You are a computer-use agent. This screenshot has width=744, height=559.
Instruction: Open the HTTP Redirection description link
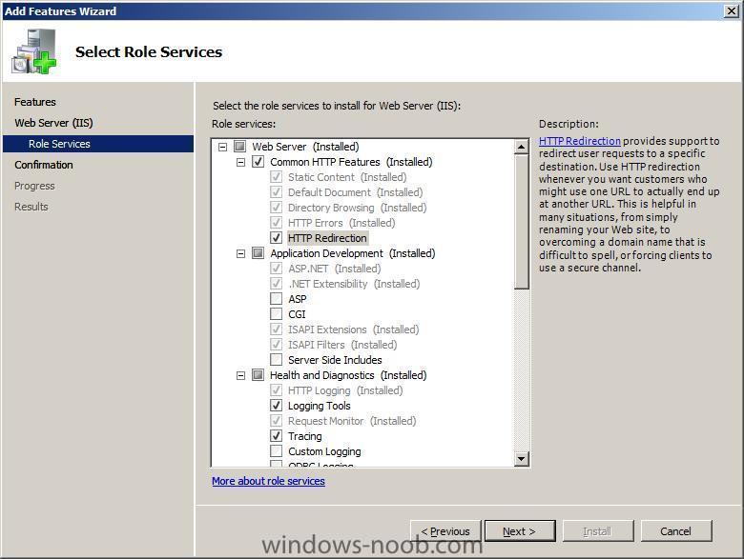580,141
